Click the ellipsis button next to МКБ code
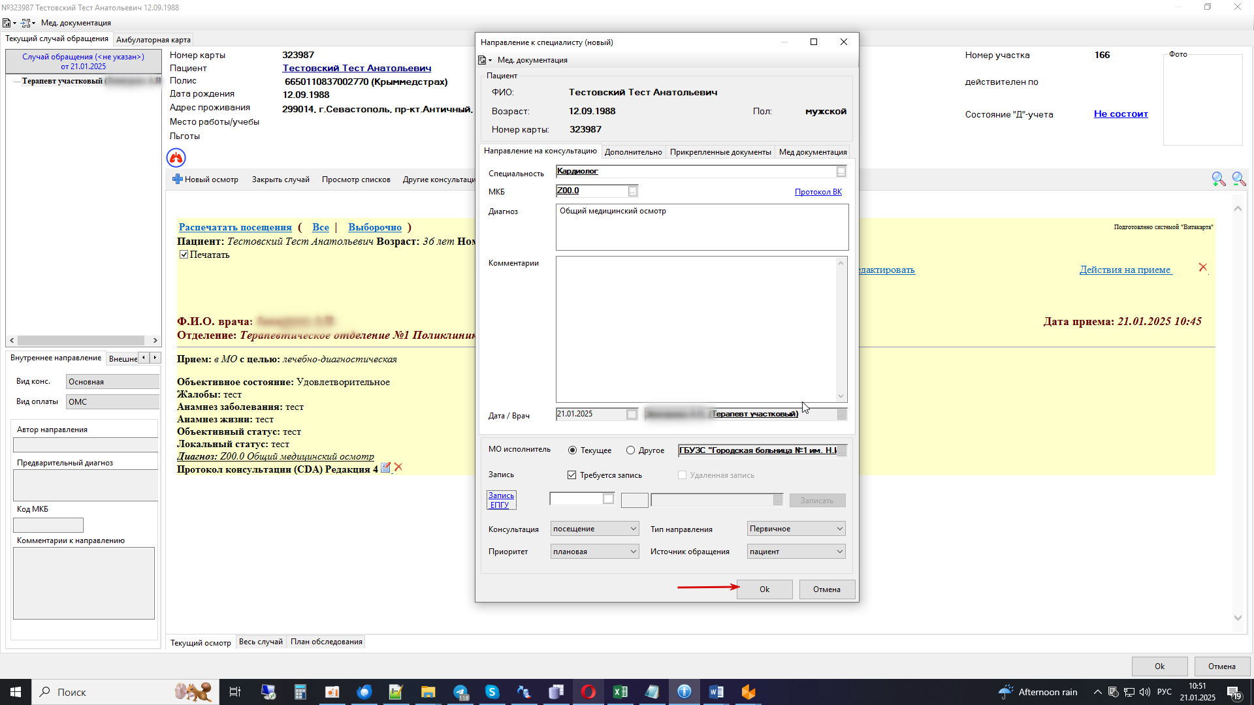 (x=632, y=191)
